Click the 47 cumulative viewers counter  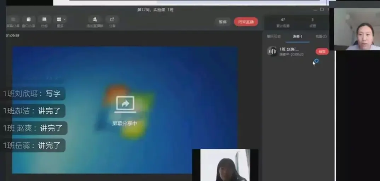click(283, 22)
